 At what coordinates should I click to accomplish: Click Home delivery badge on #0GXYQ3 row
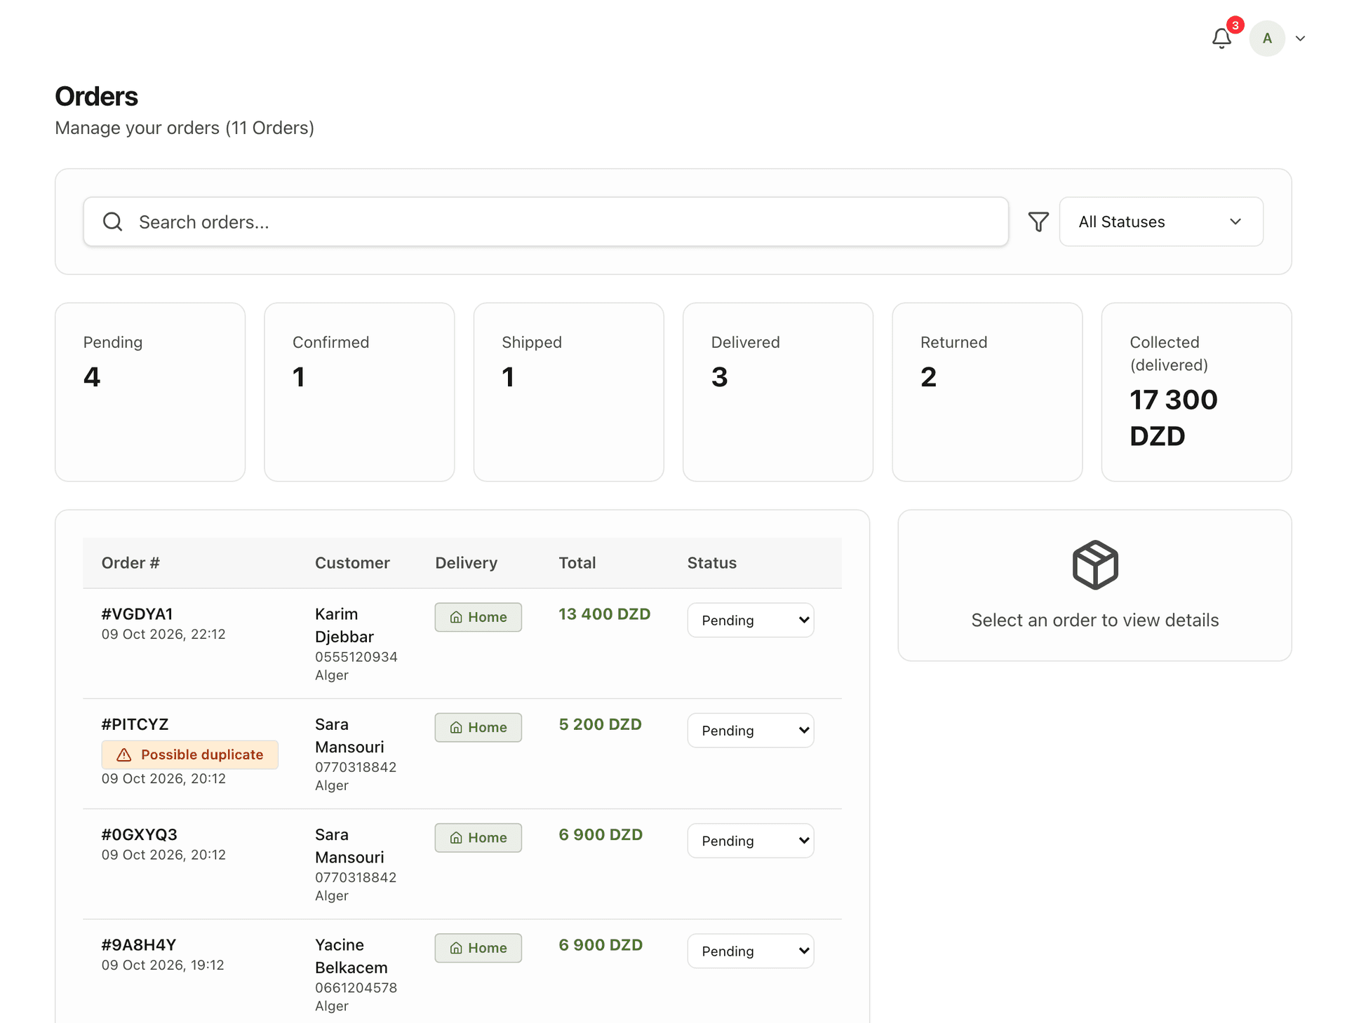pyautogui.click(x=478, y=837)
